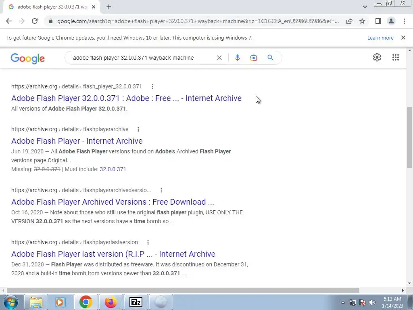Open tab search chevron
Screen dimensions: 413x310
(365, 7)
